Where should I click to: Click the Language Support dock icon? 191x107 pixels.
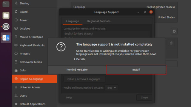6,38
